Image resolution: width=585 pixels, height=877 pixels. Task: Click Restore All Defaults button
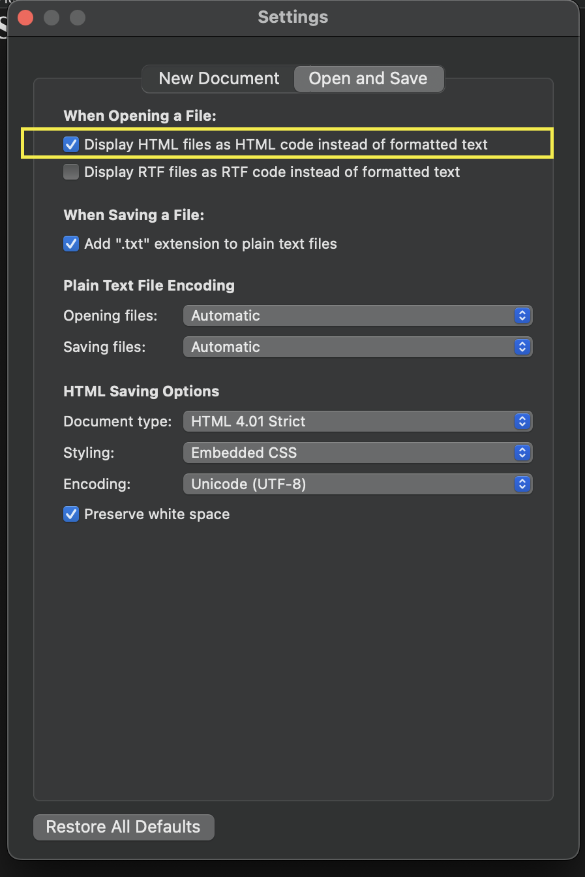[123, 827]
